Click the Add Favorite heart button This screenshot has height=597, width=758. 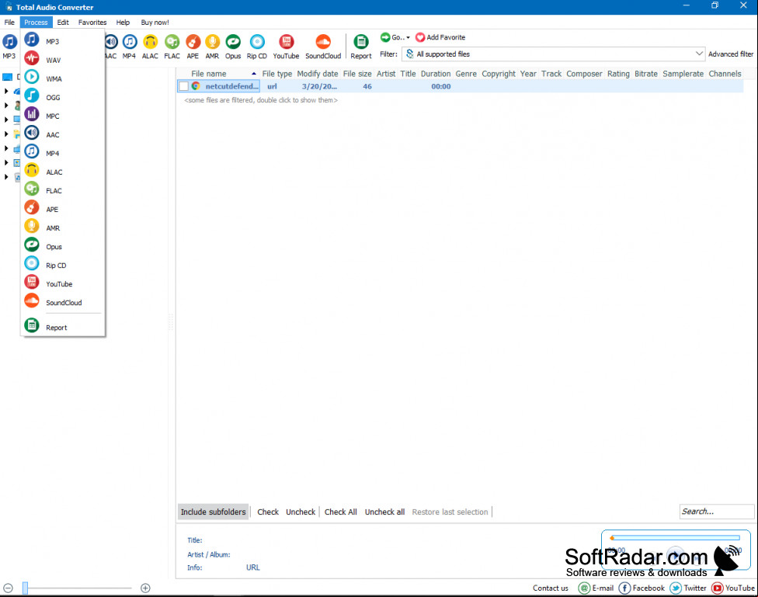tap(440, 37)
